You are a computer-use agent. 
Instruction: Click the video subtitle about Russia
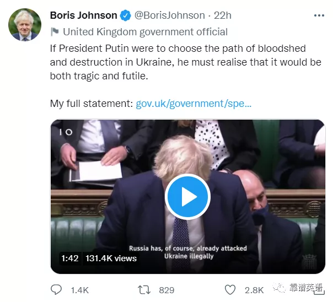click(x=188, y=252)
